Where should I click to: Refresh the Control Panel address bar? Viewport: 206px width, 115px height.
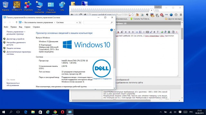click(x=80, y=22)
